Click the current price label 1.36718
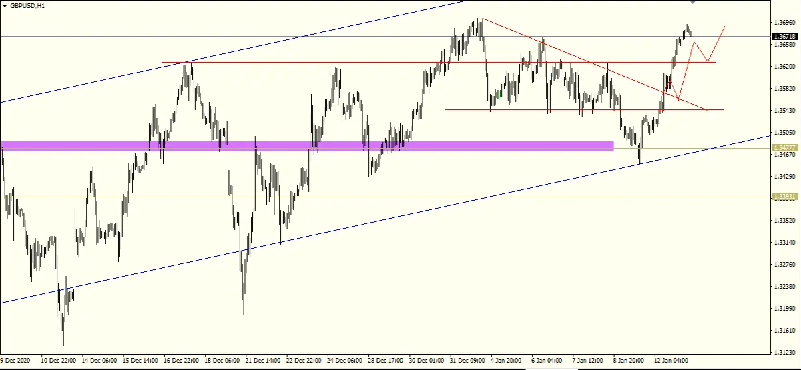This screenshot has width=801, height=370. [x=784, y=36]
